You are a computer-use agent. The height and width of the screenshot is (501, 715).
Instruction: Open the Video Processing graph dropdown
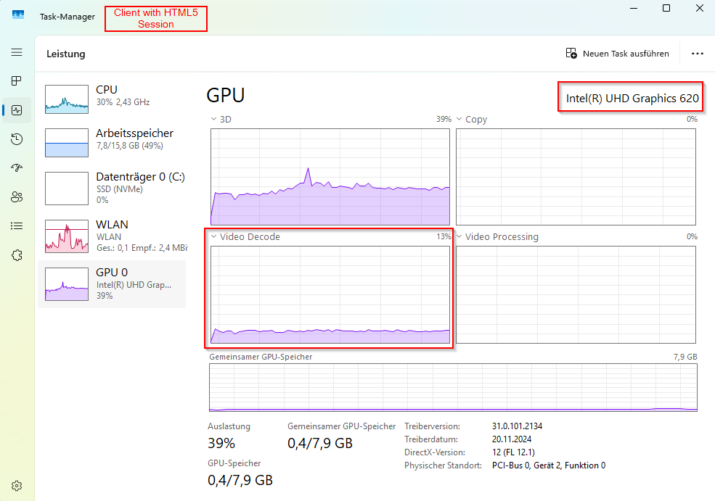pos(459,236)
